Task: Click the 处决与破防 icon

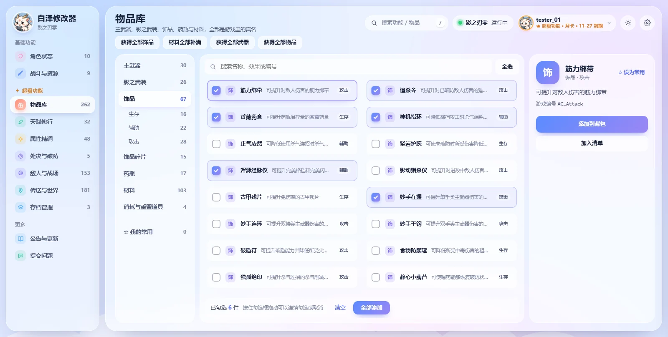Action: [x=20, y=156]
